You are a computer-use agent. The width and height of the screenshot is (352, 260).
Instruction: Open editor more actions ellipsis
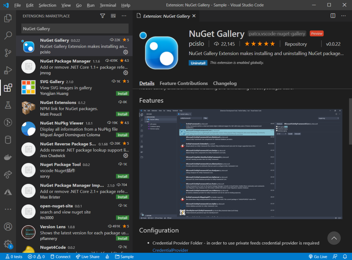tap(343, 16)
